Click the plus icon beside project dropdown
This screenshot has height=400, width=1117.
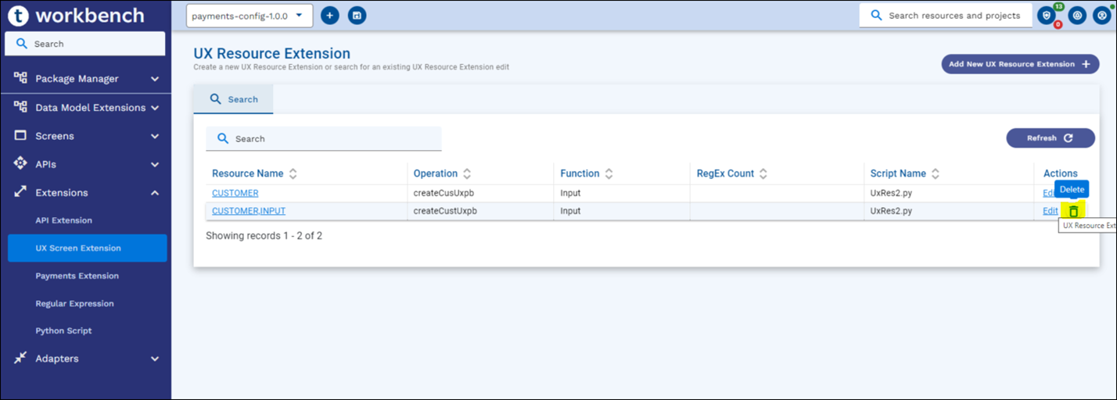coord(330,16)
